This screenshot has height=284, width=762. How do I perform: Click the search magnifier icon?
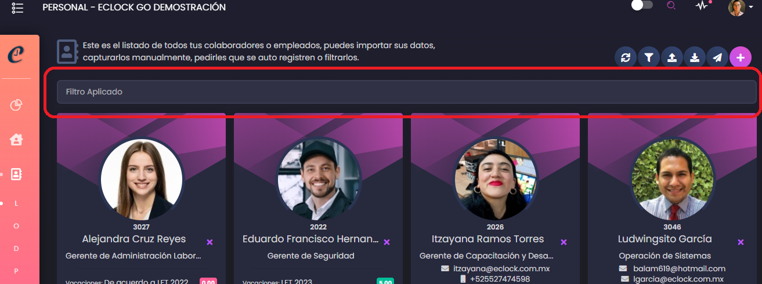(671, 6)
